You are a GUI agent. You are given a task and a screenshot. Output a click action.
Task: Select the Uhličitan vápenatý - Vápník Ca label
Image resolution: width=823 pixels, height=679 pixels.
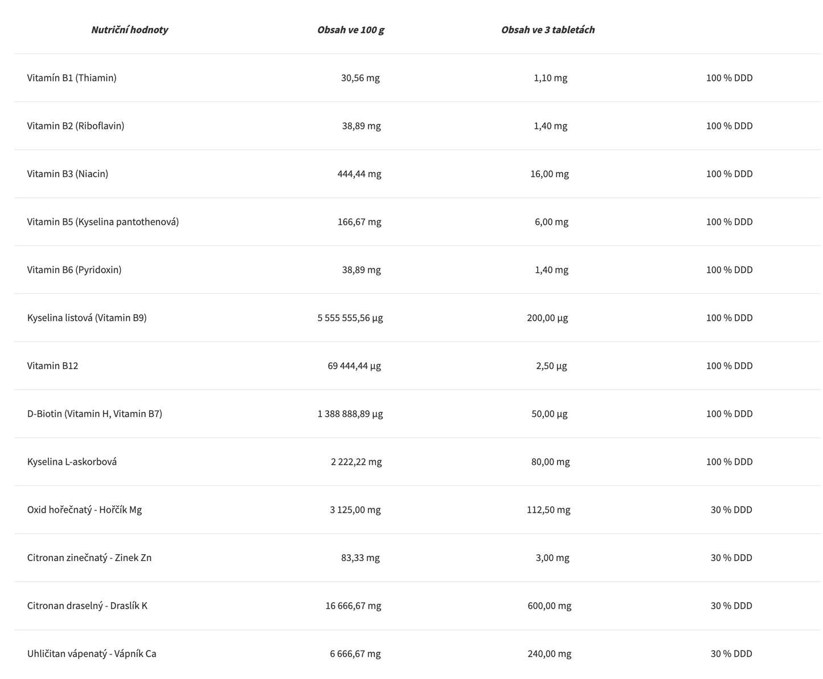click(92, 653)
